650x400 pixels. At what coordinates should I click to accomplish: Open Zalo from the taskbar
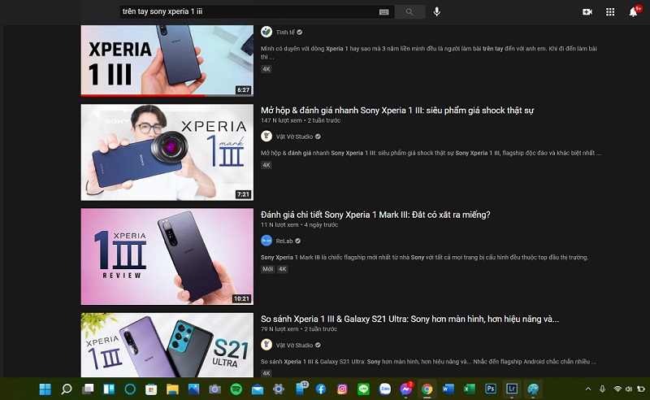tap(385, 389)
